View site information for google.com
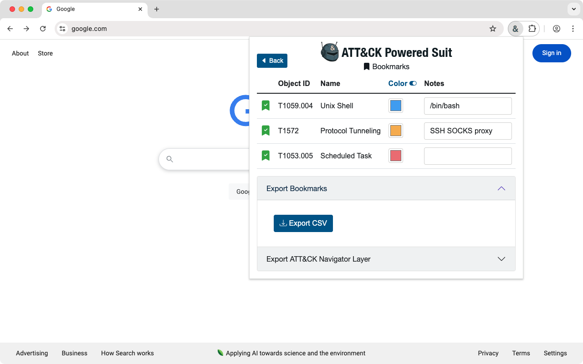Viewport: 583px width, 364px height. [62, 29]
